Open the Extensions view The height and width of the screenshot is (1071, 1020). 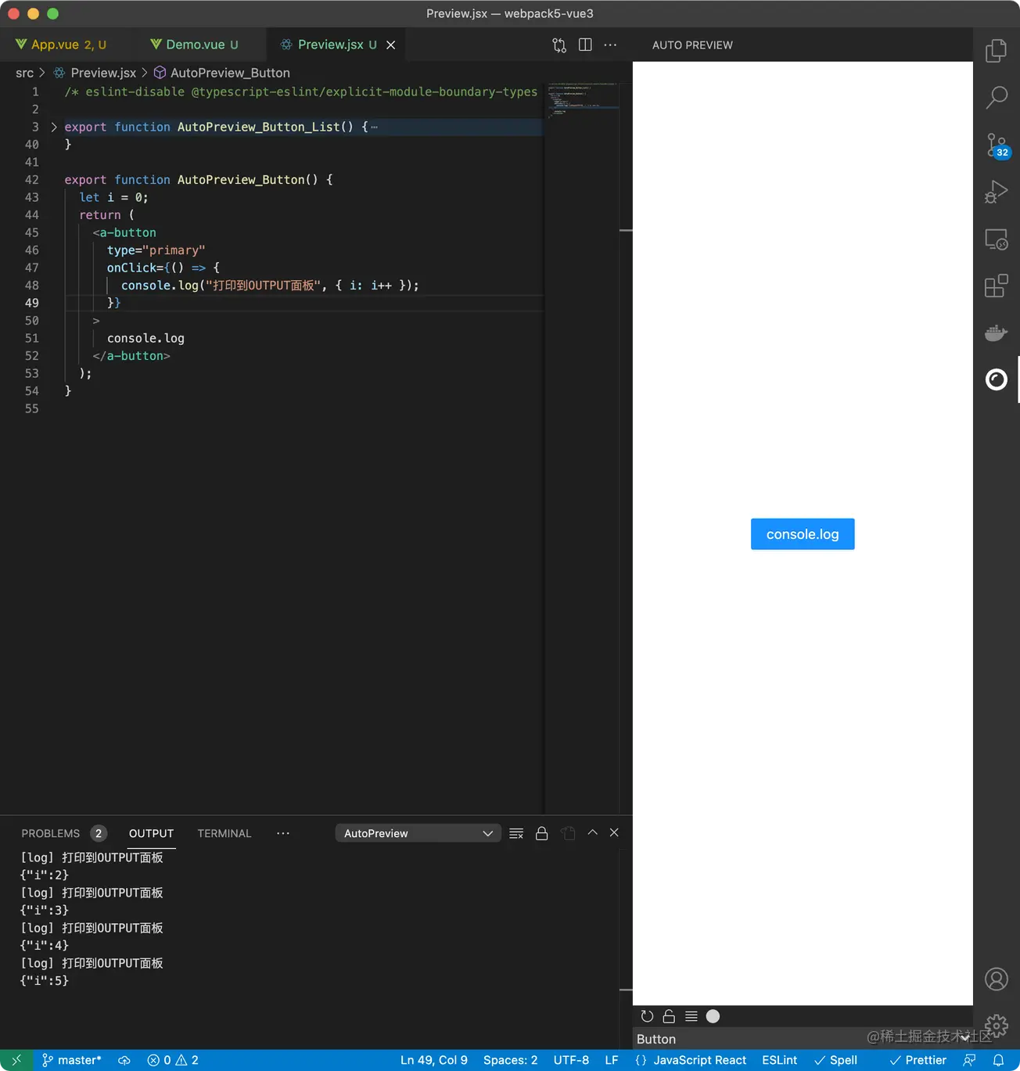996,286
